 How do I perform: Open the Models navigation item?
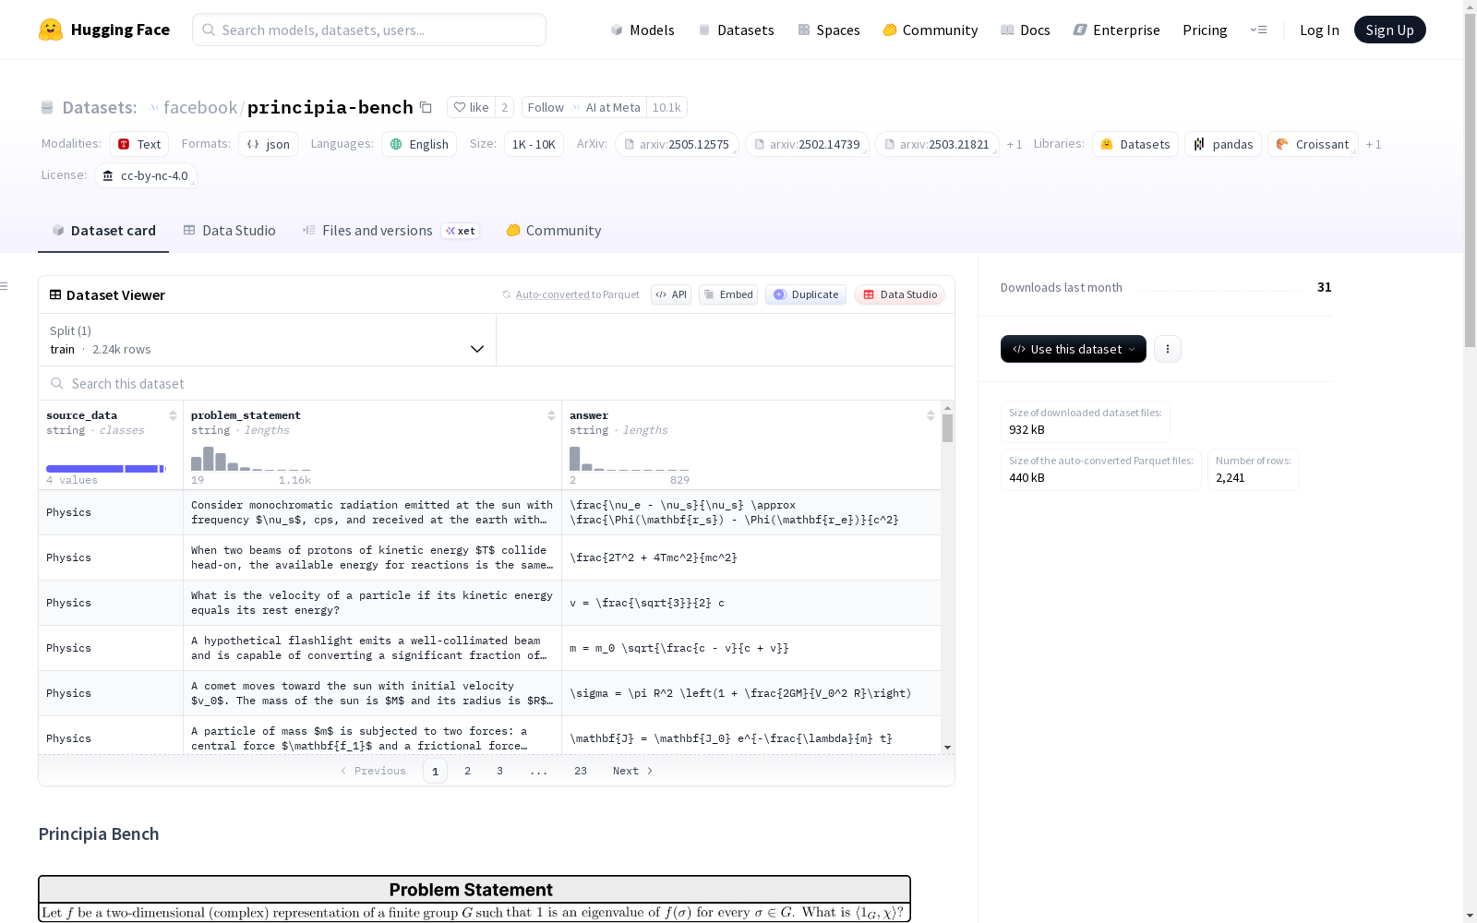(642, 30)
